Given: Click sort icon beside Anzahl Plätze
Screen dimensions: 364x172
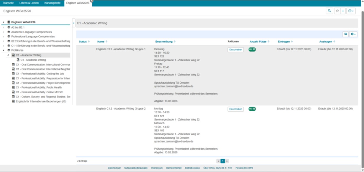Looking at the screenshot, I should point(269,42).
